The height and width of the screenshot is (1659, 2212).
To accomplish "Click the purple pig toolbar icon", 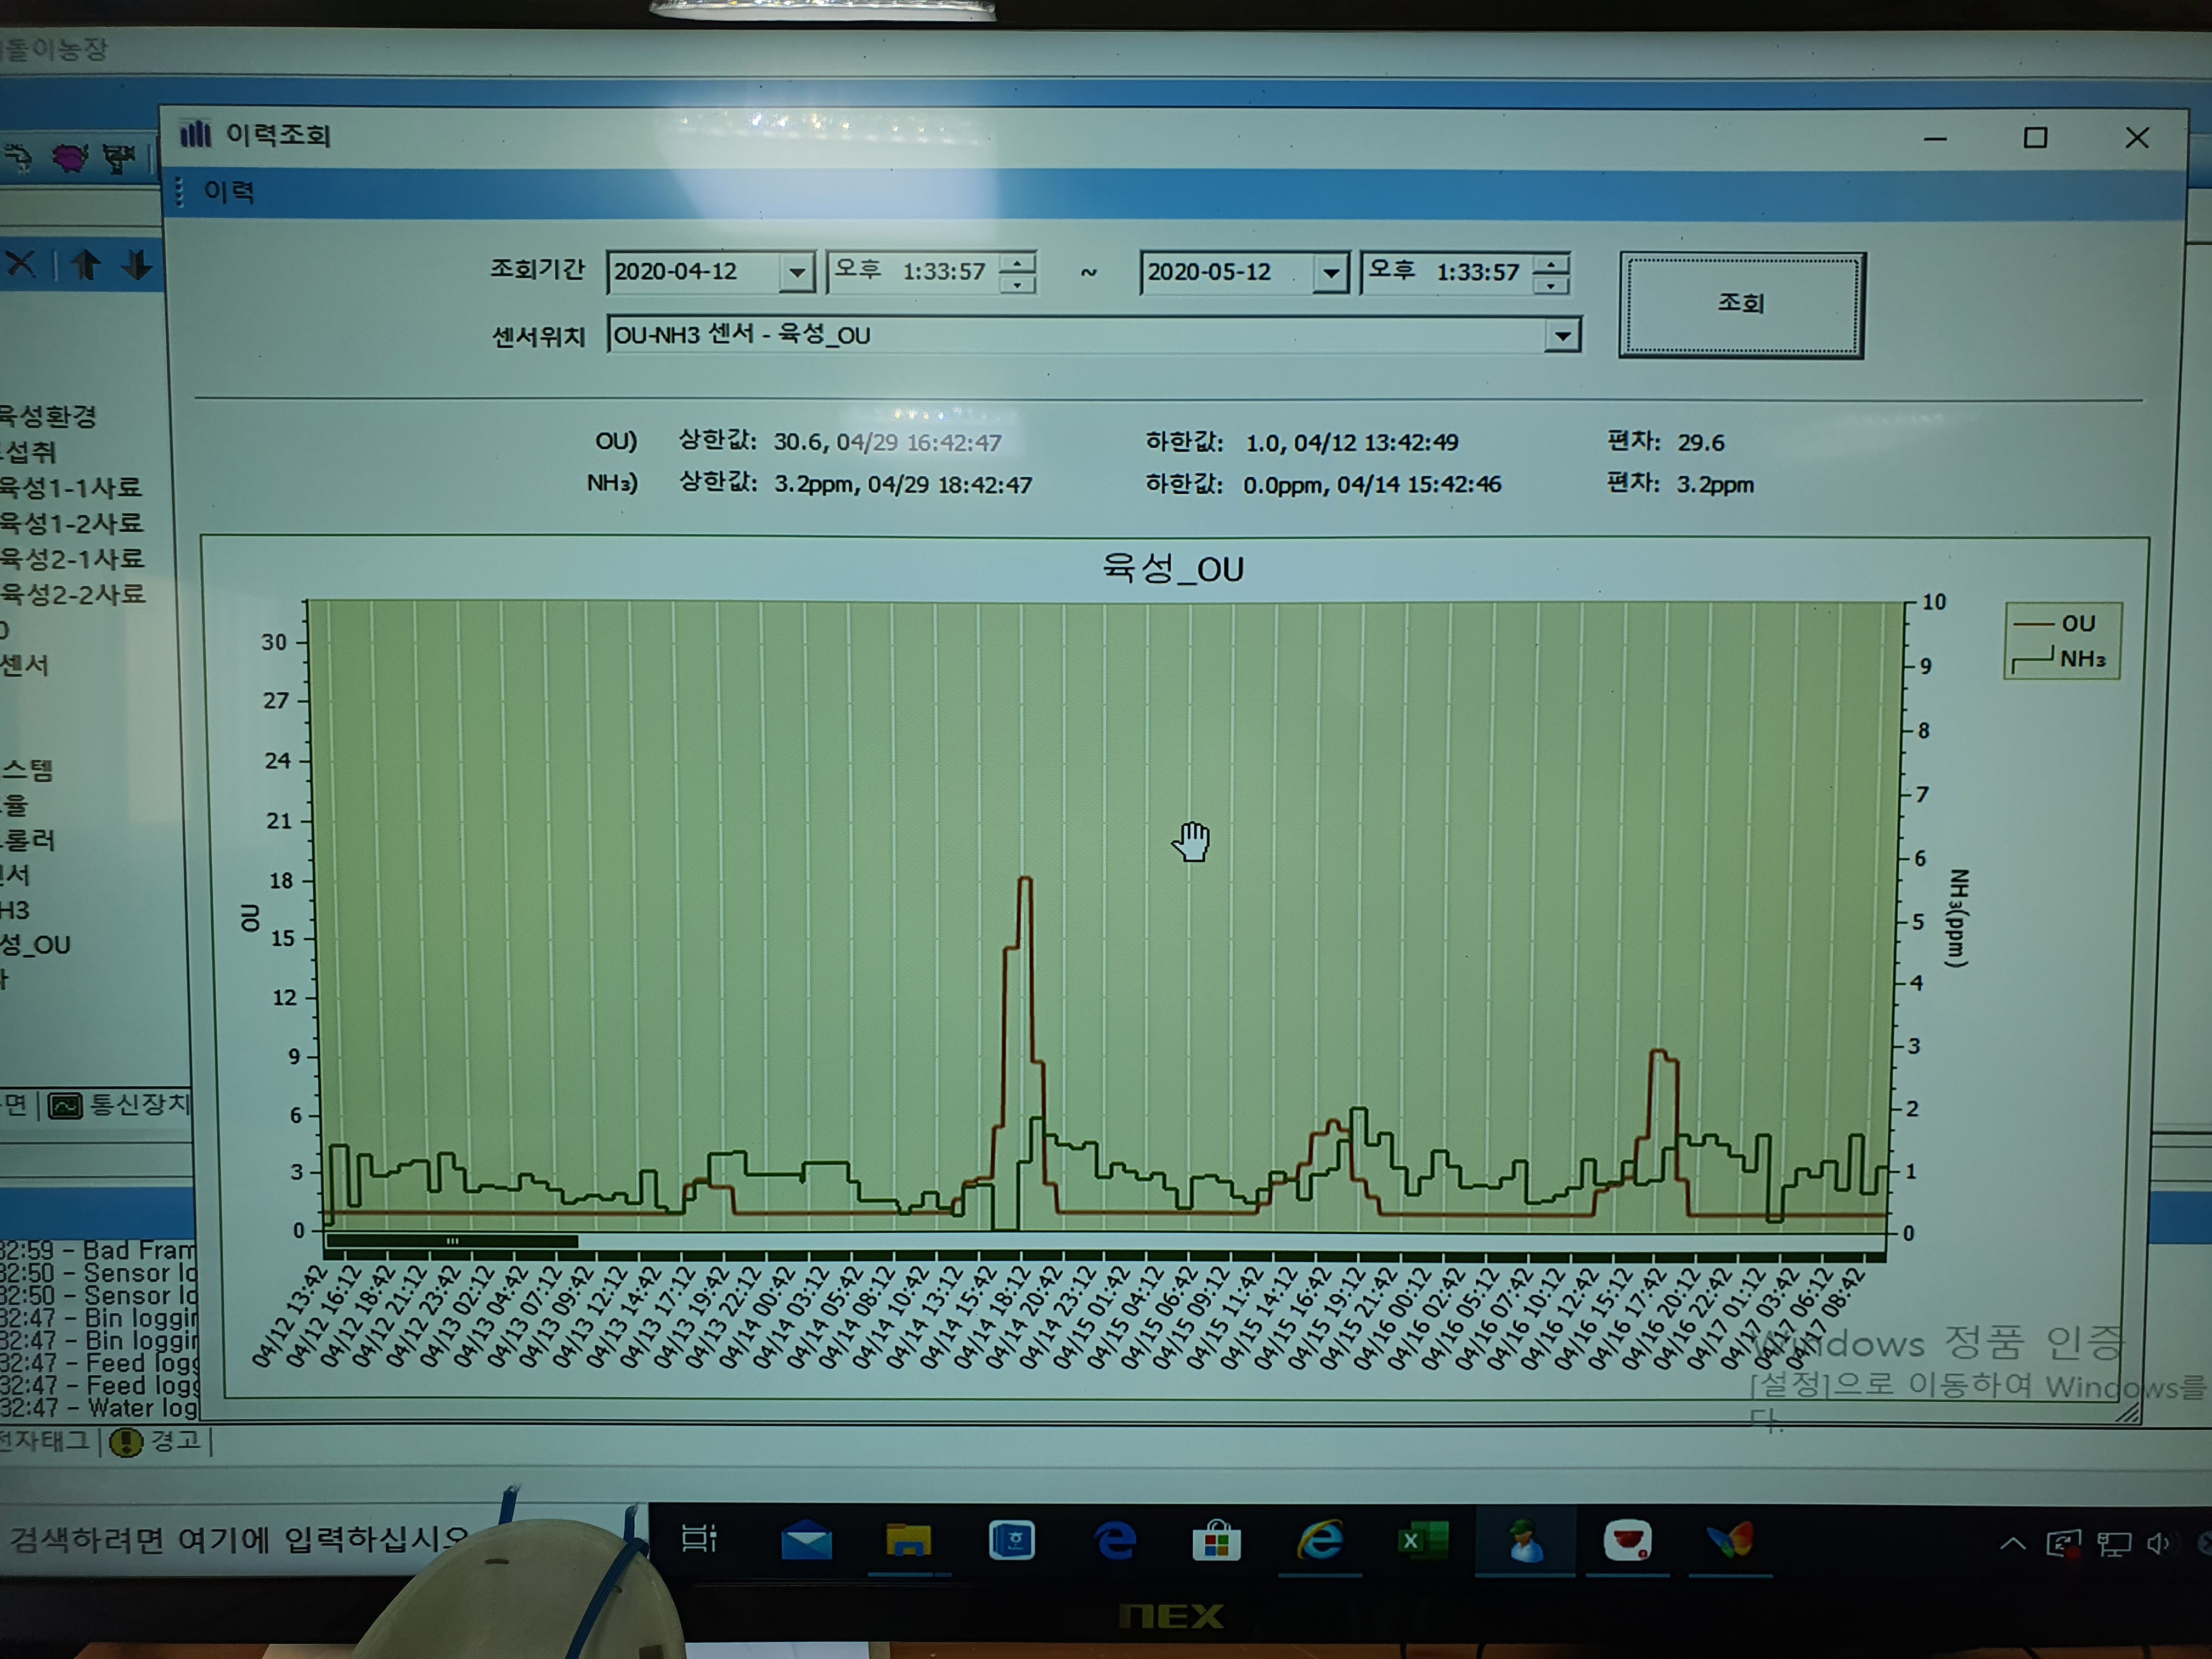I will click(x=70, y=157).
